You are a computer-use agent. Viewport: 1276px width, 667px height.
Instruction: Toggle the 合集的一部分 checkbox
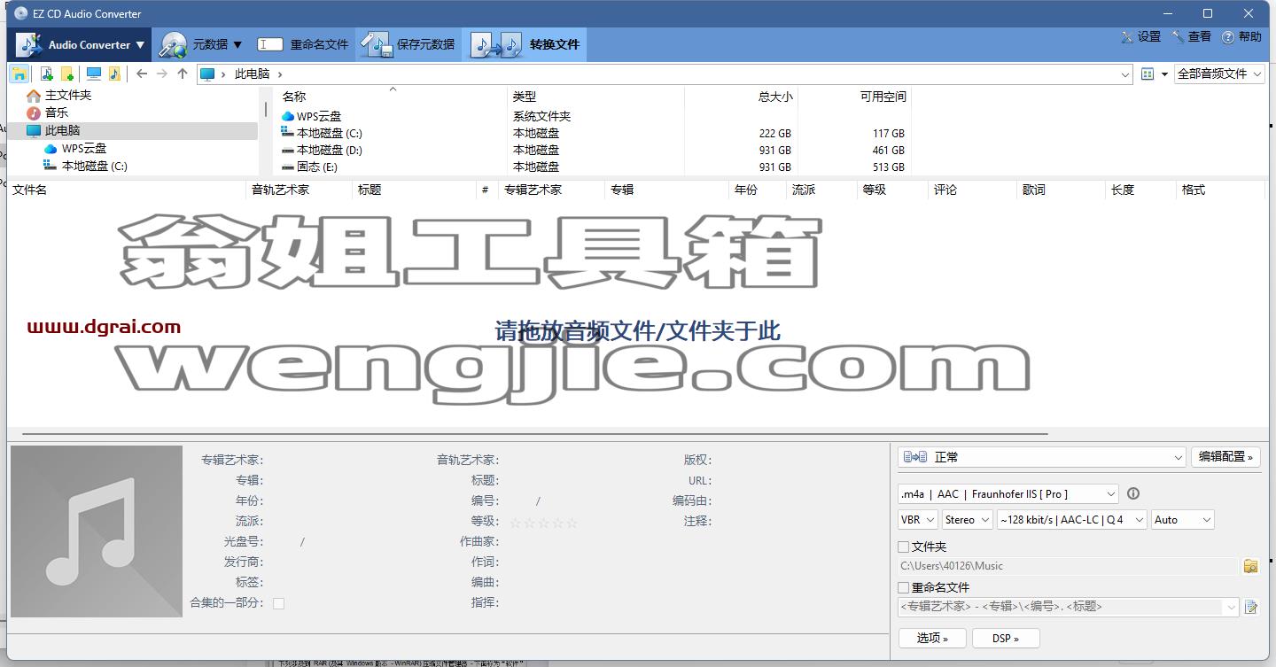pos(278,603)
